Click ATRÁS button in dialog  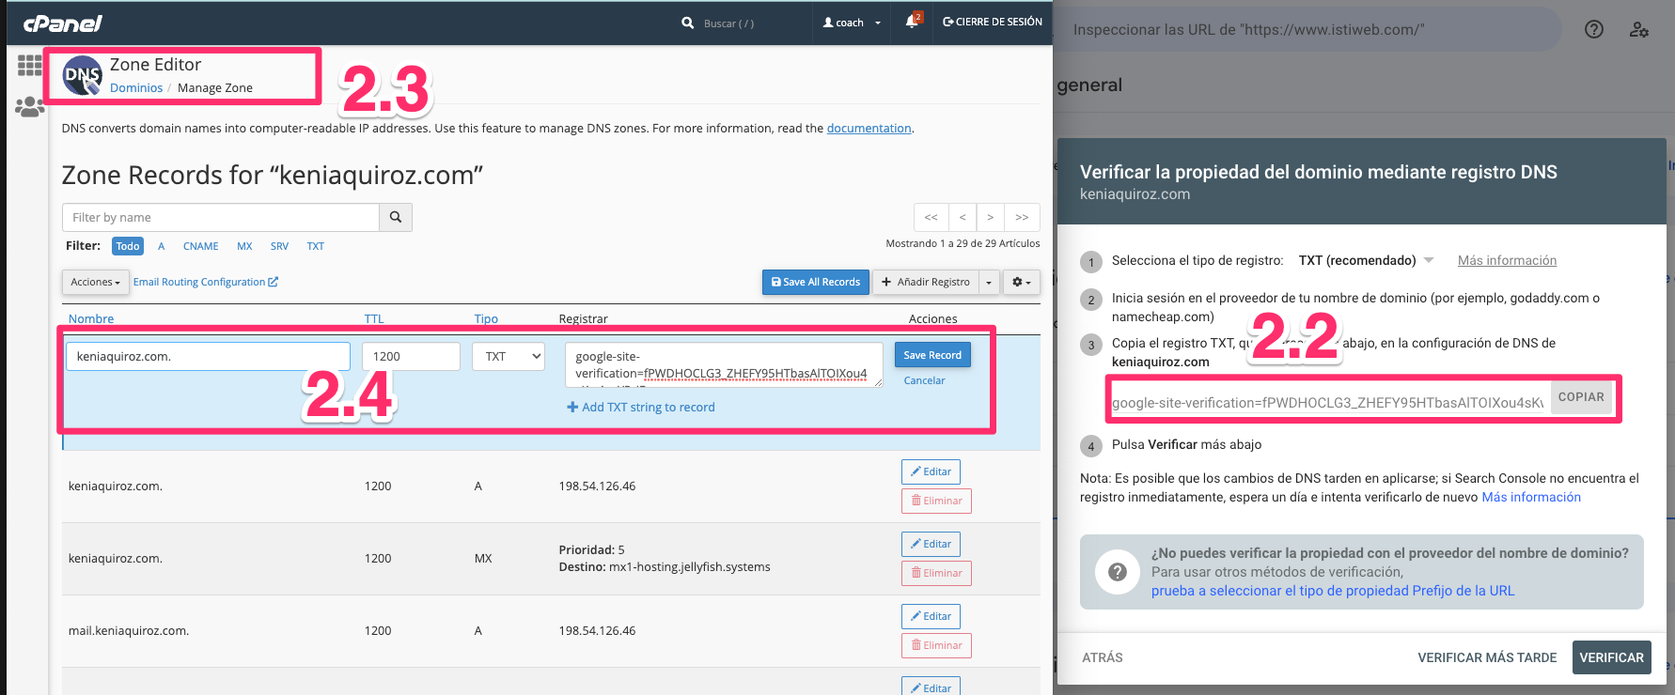click(1102, 657)
